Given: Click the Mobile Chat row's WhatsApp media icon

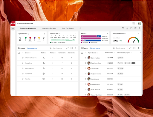Looking at the screenshot, I should click(44, 74).
